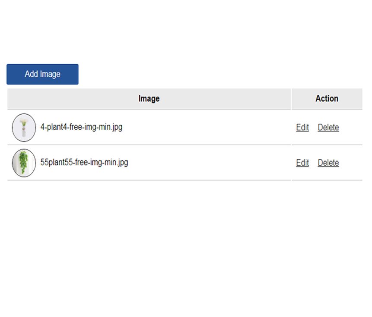Tap the circular preview beside 55plant55 filename

click(x=24, y=163)
